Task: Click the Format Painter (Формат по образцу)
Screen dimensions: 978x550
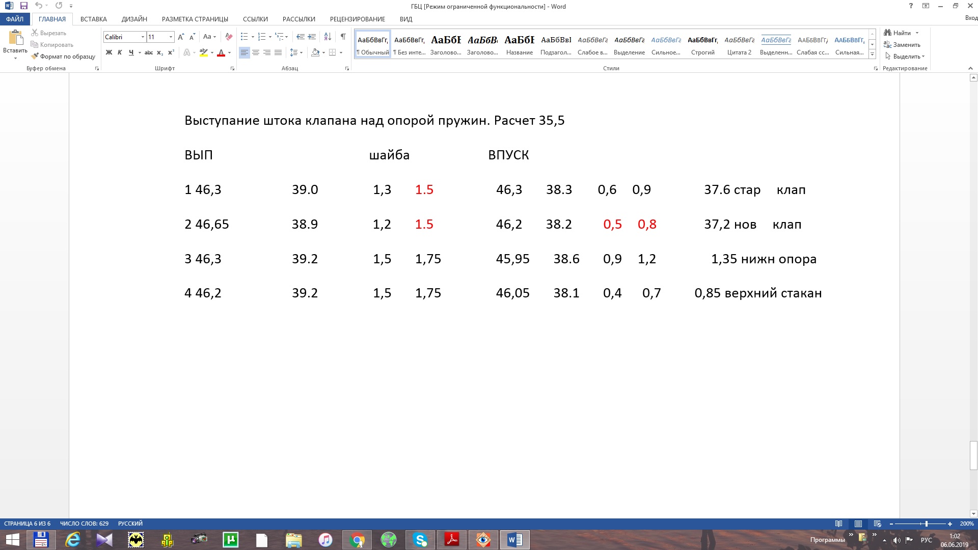Action: pyautogui.click(x=63, y=57)
